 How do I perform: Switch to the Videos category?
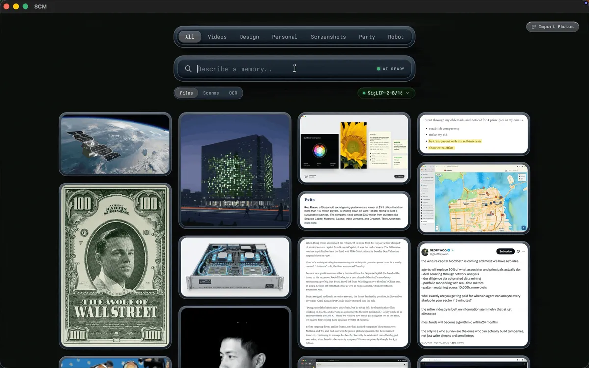pos(217,37)
